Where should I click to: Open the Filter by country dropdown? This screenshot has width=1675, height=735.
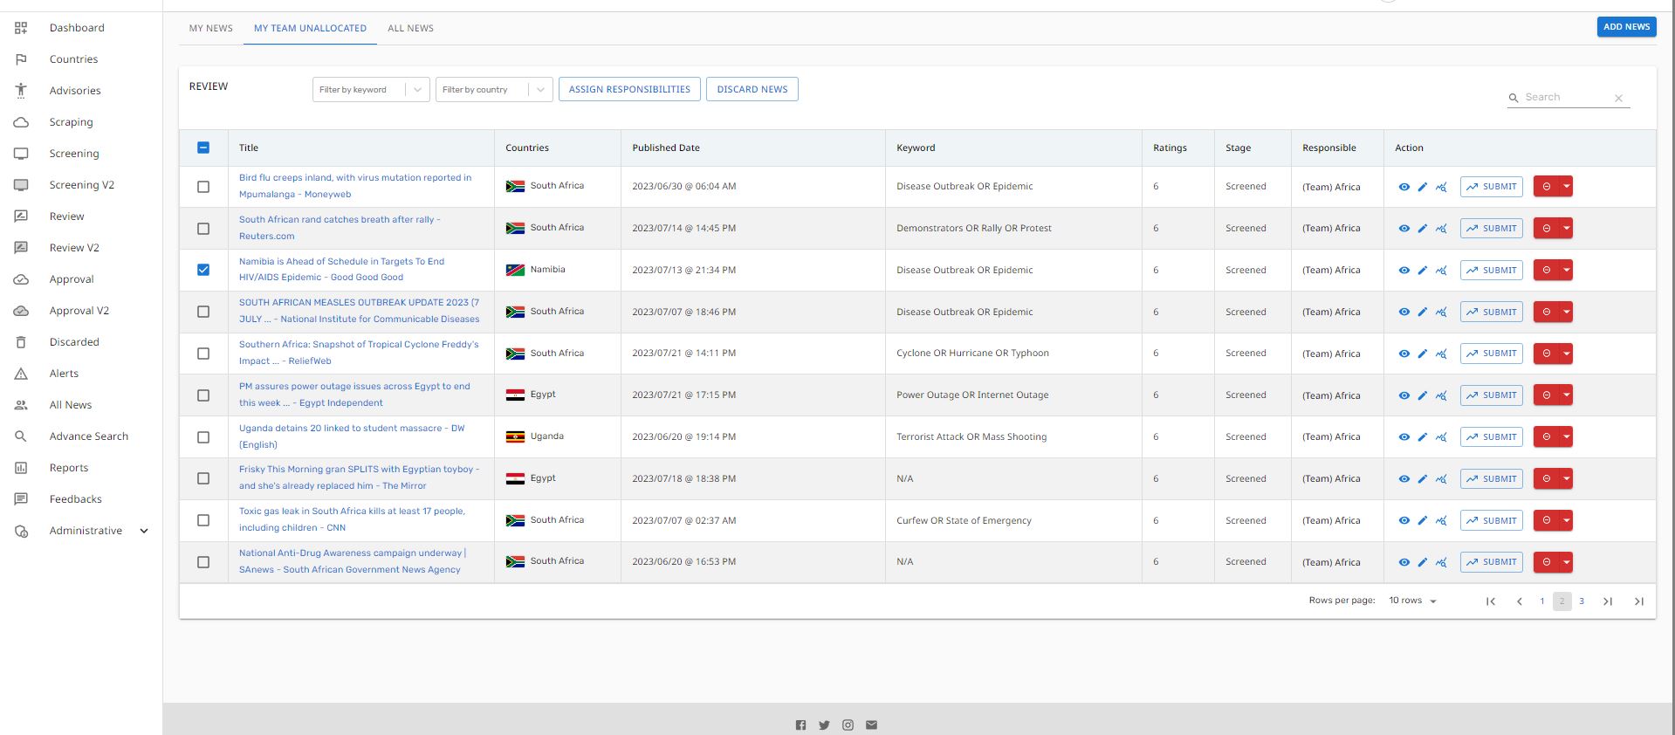(x=494, y=90)
